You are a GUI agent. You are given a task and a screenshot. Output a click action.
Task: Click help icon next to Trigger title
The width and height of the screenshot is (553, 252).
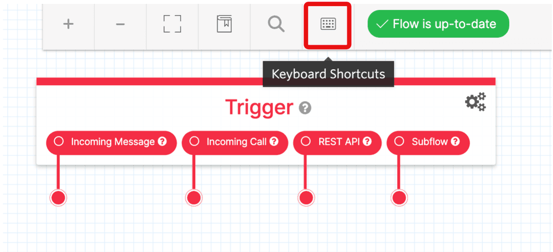(x=305, y=108)
